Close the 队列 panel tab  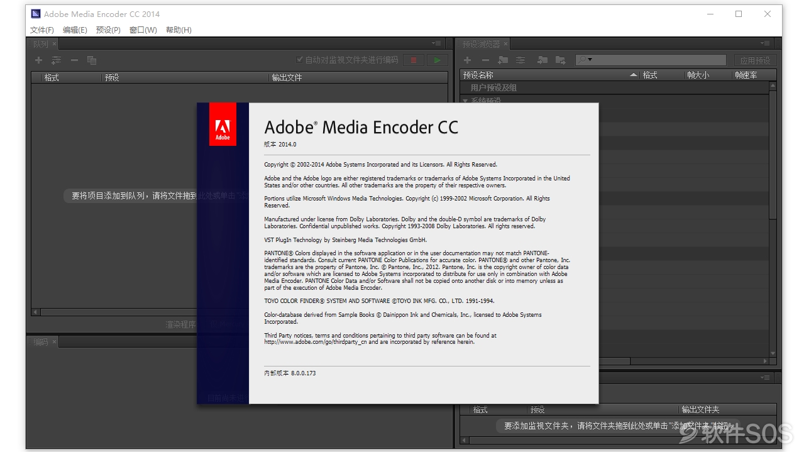click(54, 44)
